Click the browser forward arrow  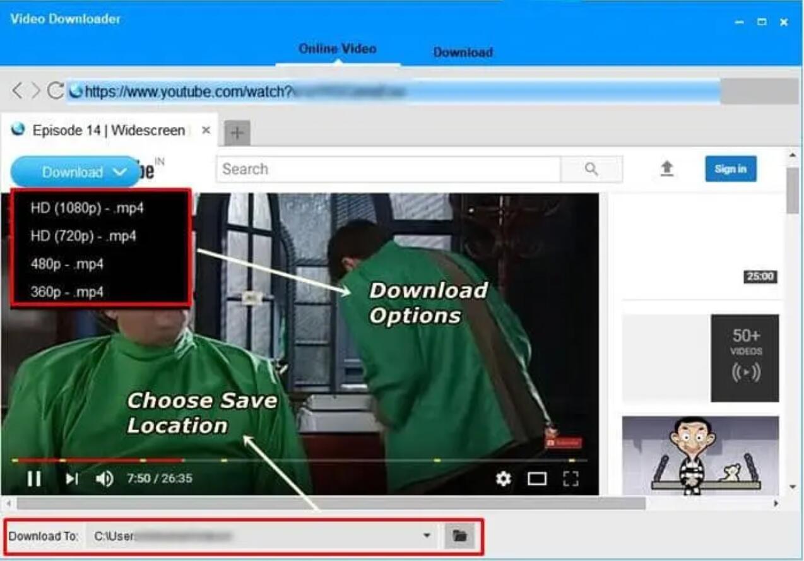point(35,91)
